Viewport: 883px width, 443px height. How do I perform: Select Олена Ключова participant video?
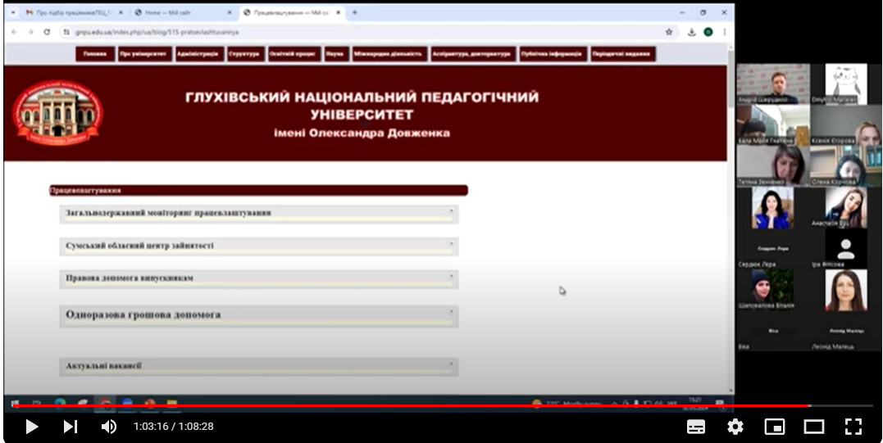pos(846,166)
